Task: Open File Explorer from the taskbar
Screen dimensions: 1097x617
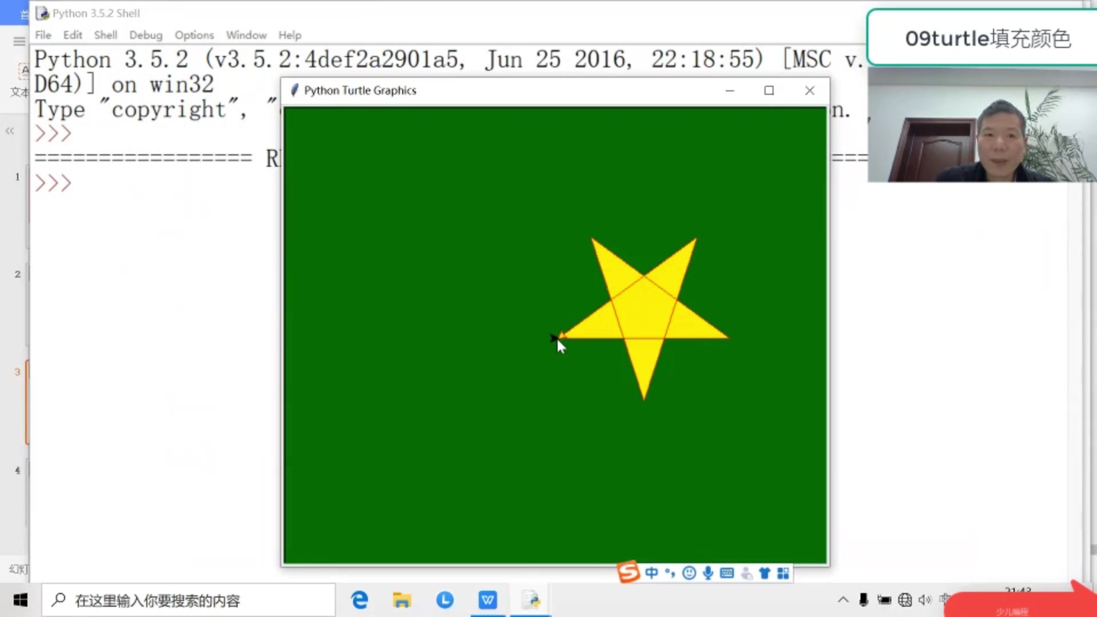Action: point(402,600)
